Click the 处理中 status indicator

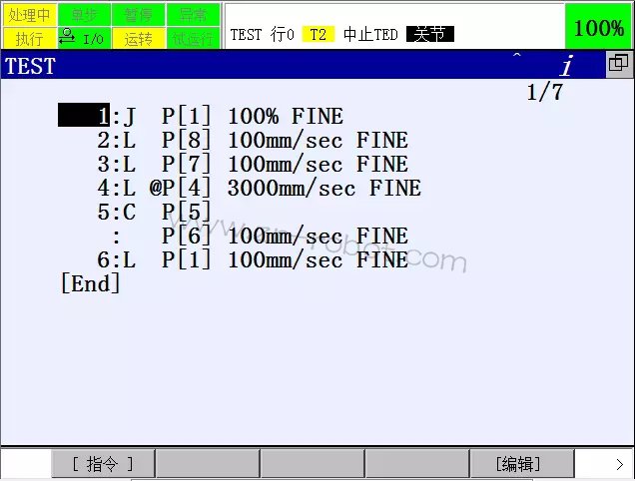click(30, 15)
